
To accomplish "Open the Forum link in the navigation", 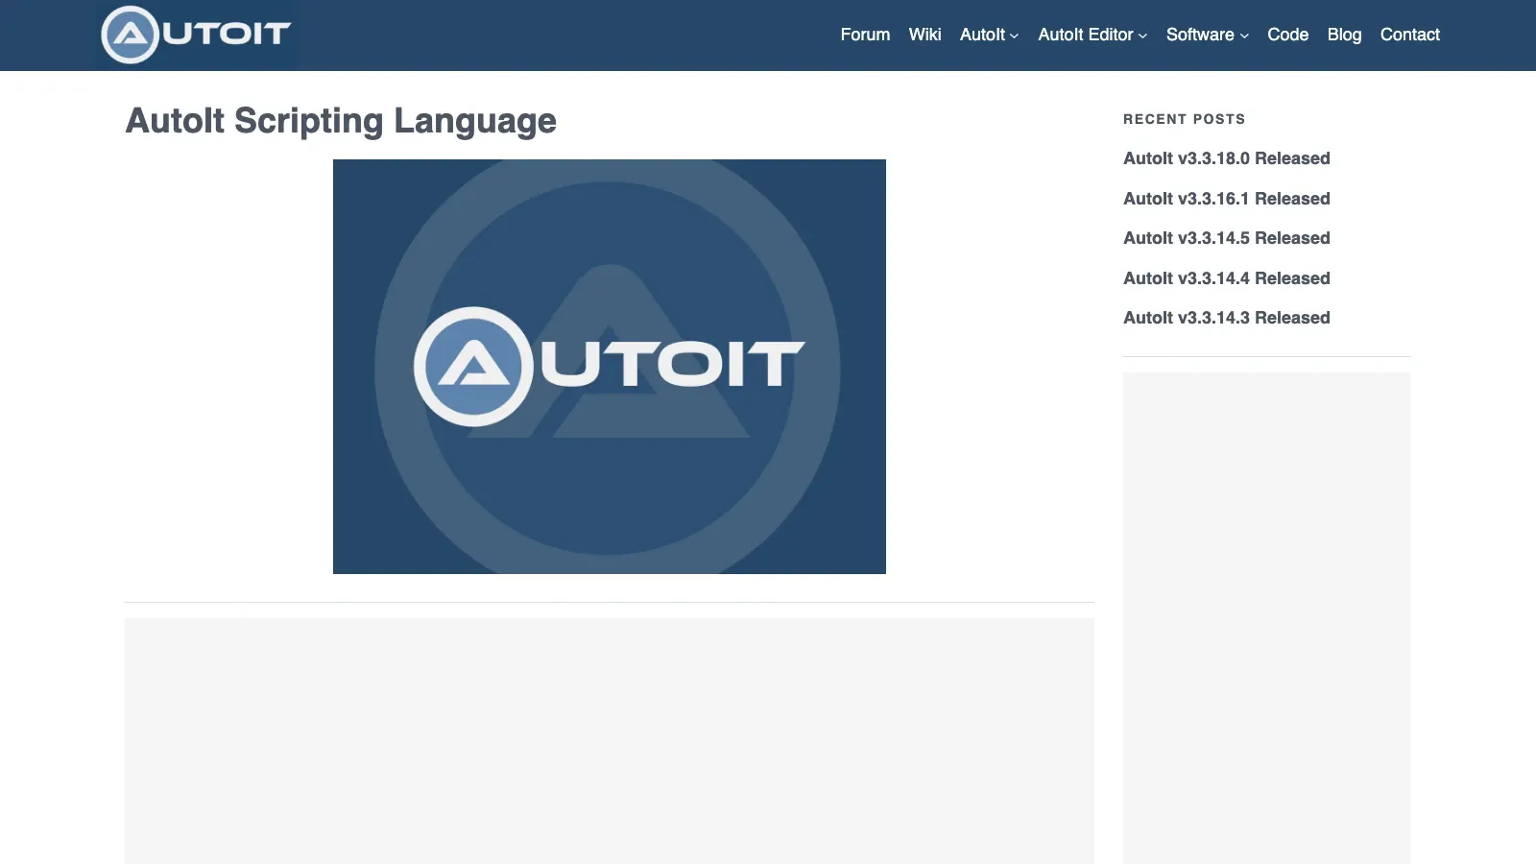I will point(865,35).
